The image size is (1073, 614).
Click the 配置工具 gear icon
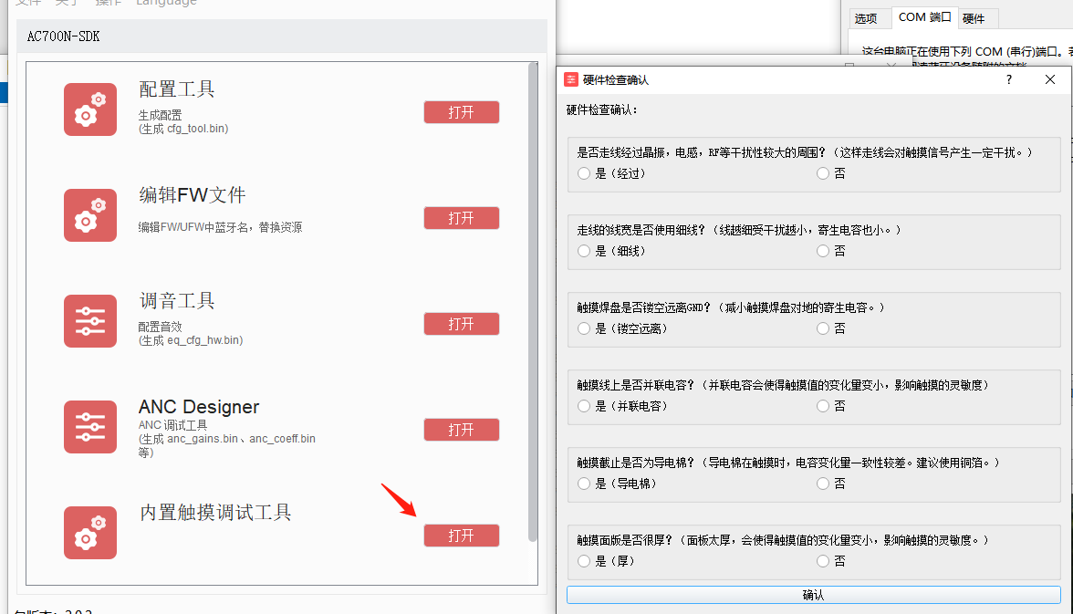(x=90, y=109)
